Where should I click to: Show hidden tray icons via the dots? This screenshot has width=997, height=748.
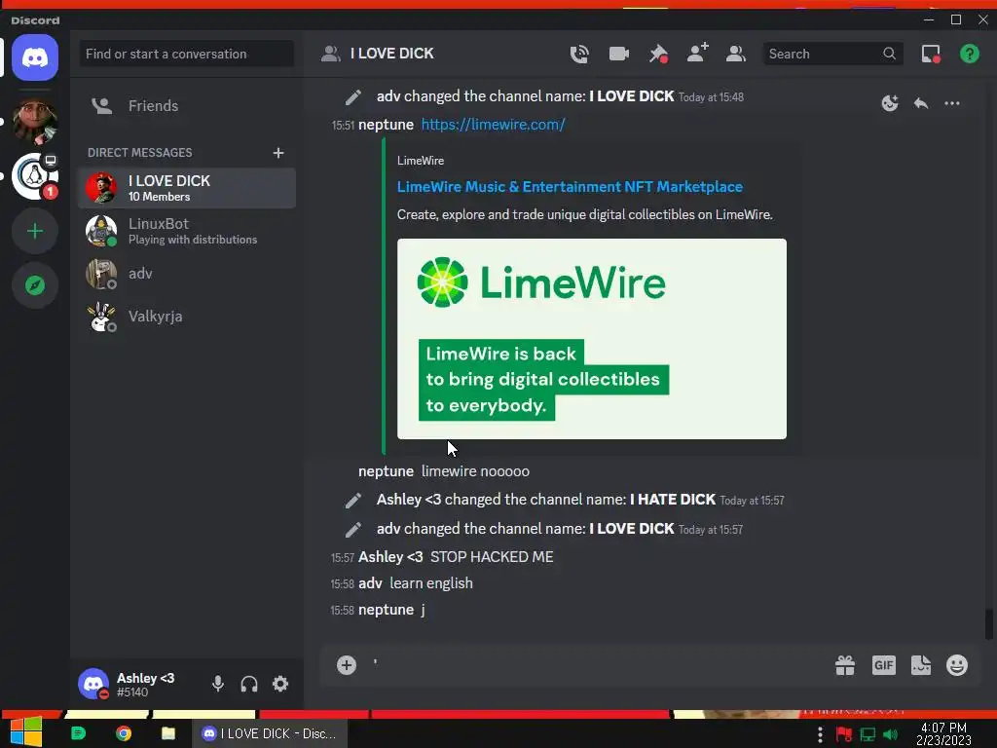coord(820,734)
